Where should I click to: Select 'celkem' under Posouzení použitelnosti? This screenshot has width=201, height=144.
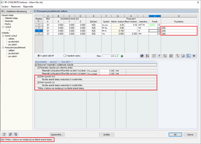(x=11, y=50)
